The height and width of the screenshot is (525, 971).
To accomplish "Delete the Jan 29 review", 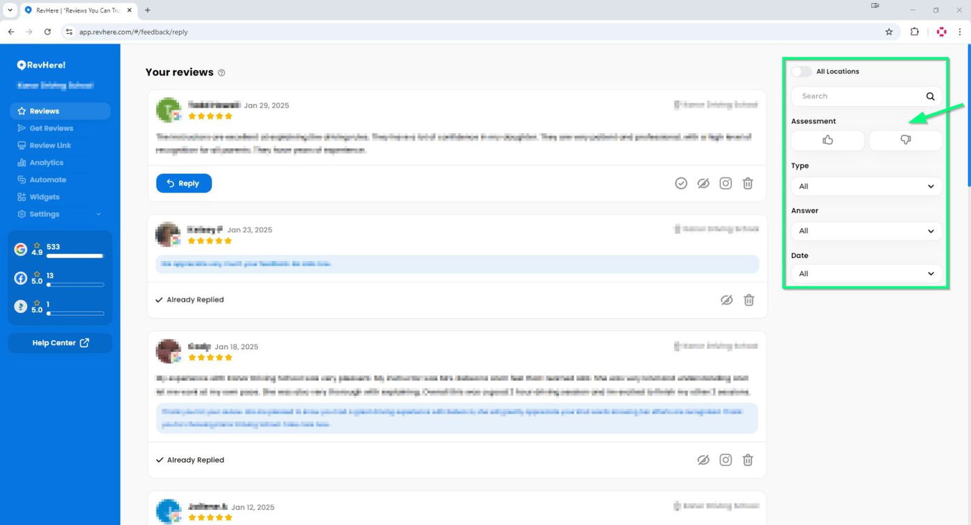I will point(748,184).
